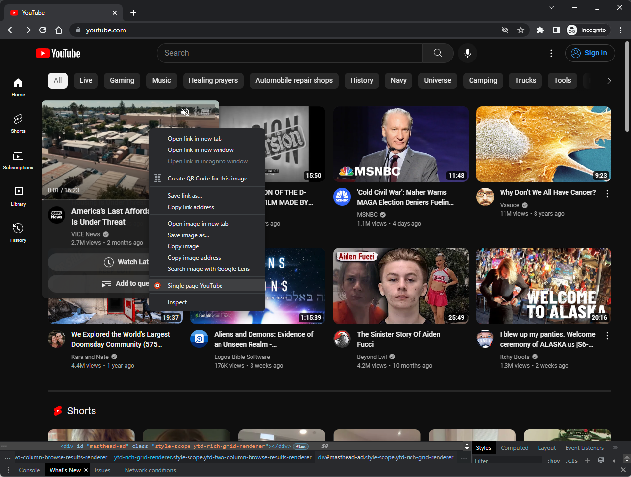This screenshot has height=477, width=631.
Task: Choose Single page YouTube in context menu
Action: 207,286
